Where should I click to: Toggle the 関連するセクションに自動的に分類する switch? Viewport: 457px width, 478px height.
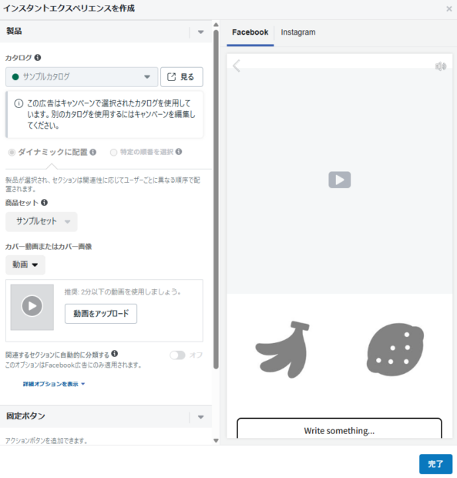coord(177,355)
